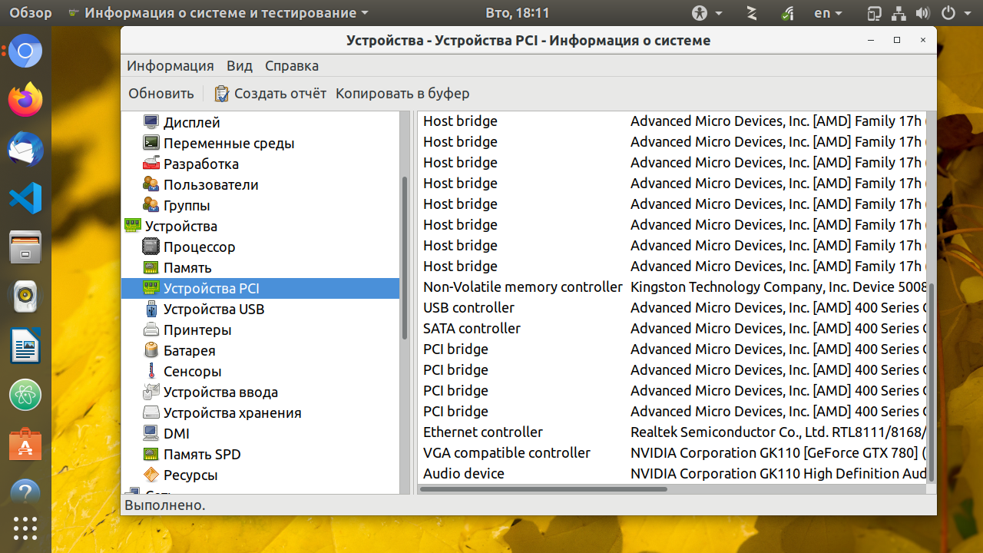Open Firefox from the Ubuntu dock
The width and height of the screenshot is (983, 553).
coord(25,100)
